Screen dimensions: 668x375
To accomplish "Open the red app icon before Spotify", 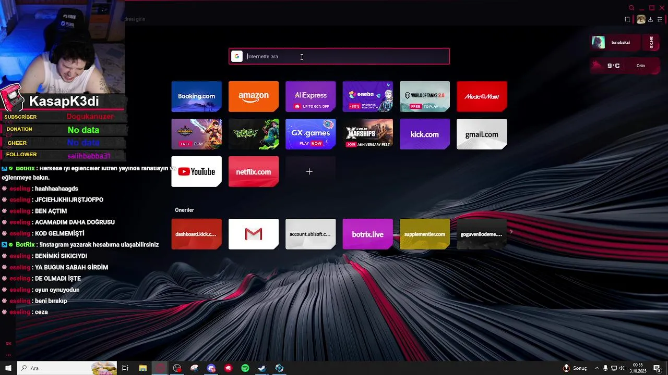I will click(x=228, y=368).
